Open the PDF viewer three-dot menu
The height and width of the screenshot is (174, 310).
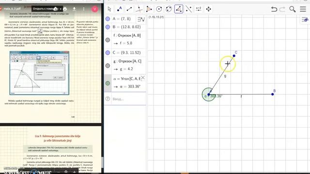point(84,9)
